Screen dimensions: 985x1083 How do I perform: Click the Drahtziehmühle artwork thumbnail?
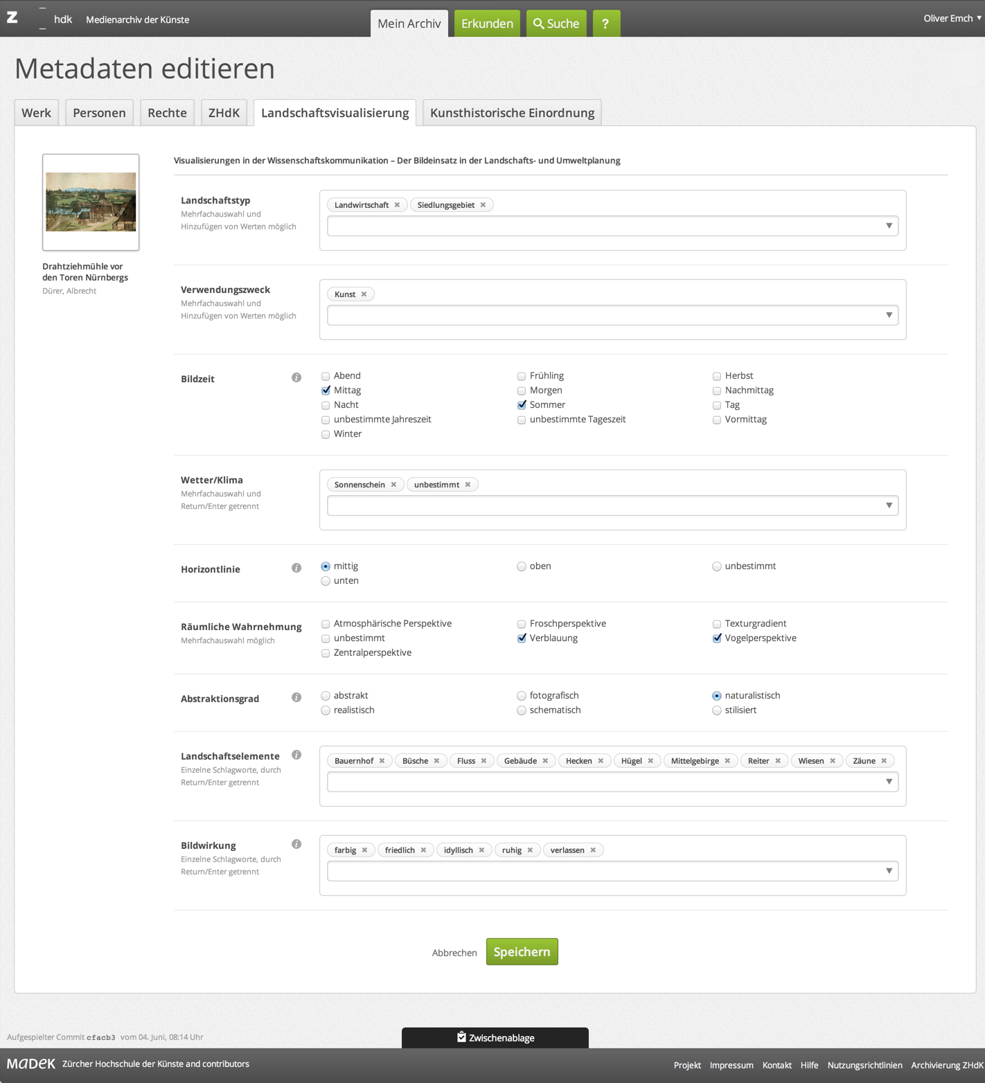click(x=91, y=202)
